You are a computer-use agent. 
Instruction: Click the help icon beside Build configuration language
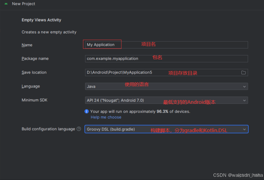coord(79,129)
